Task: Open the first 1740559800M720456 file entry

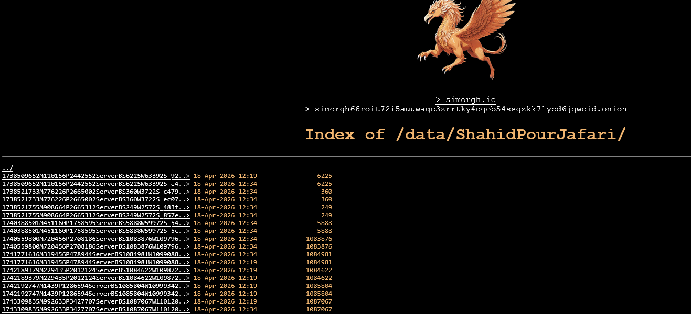Action: pyautogui.click(x=95, y=239)
